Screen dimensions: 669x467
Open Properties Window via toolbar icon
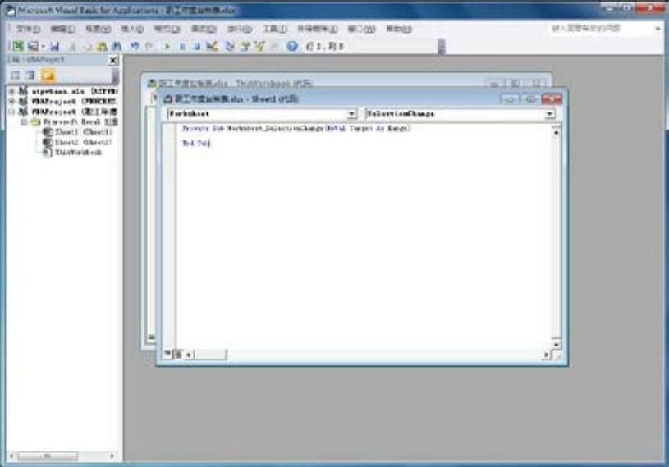245,46
